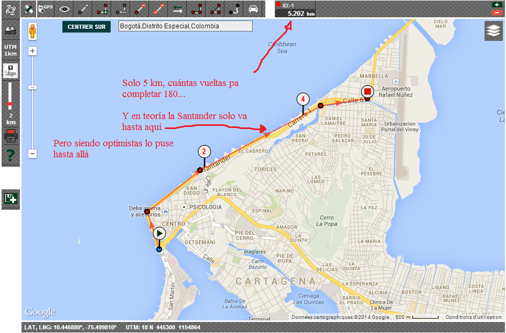Adjust the red 2 km scale slider handle

[10, 104]
